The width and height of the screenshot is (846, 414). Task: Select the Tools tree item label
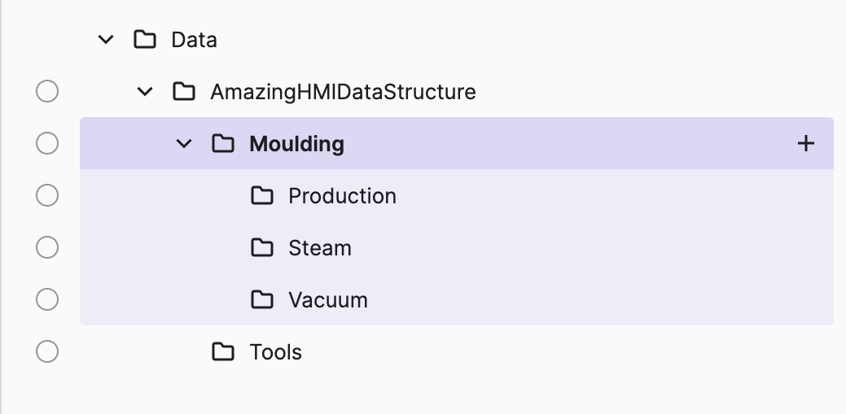276,352
